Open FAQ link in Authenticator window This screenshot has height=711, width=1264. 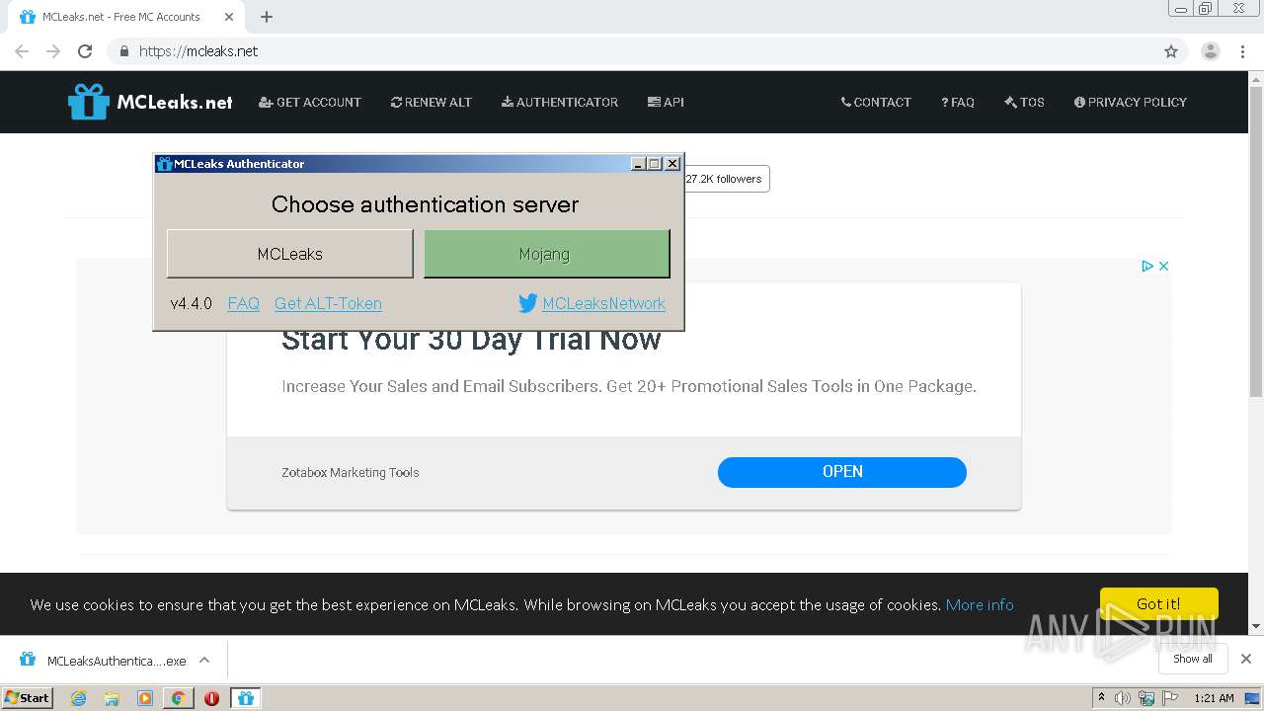point(243,303)
